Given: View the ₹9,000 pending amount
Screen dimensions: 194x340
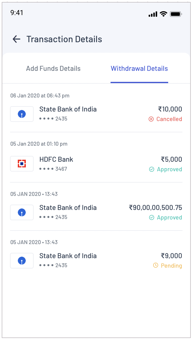Looking at the screenshot, I should coord(171,256).
